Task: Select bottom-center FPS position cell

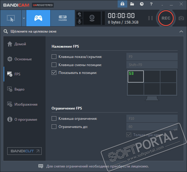Action: coord(152,89)
